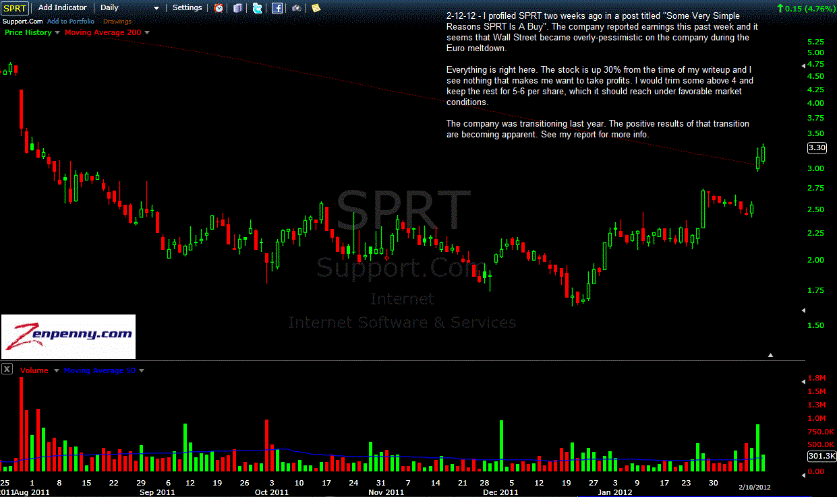Click the left arrow beside price axis near 1.50
This screenshot has width=837, height=497.
click(803, 310)
